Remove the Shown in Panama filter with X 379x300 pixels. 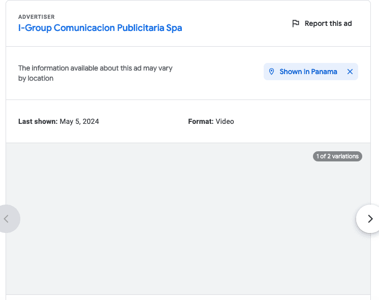pyautogui.click(x=350, y=72)
